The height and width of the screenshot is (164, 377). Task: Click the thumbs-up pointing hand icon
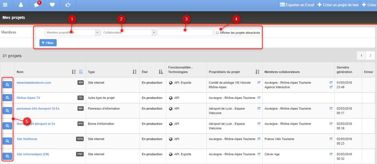pos(68,5)
